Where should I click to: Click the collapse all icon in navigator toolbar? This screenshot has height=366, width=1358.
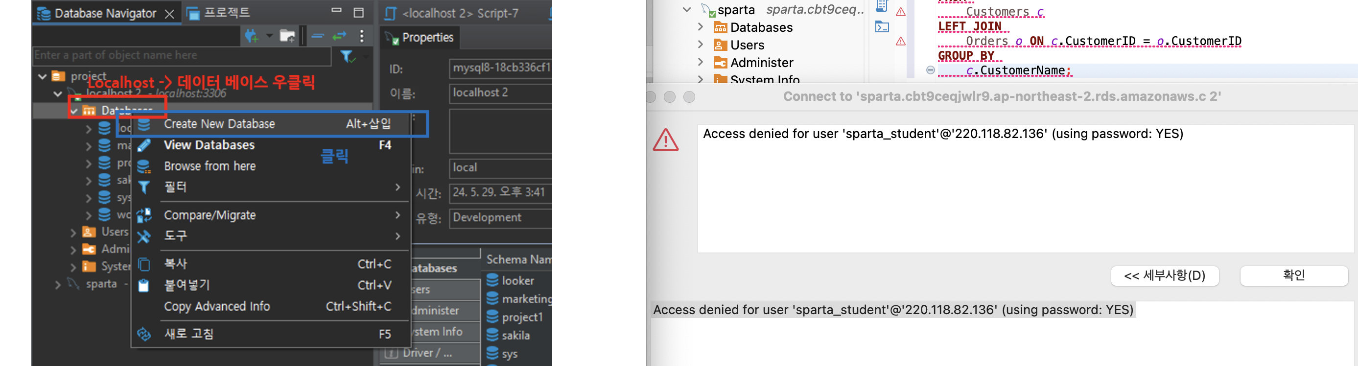click(x=317, y=36)
